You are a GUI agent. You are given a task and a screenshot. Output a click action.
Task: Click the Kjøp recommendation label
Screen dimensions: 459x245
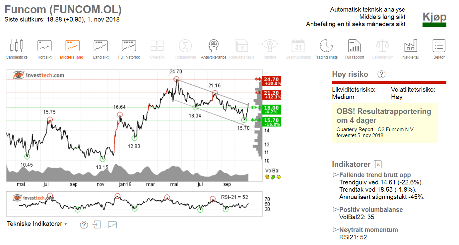point(434,17)
